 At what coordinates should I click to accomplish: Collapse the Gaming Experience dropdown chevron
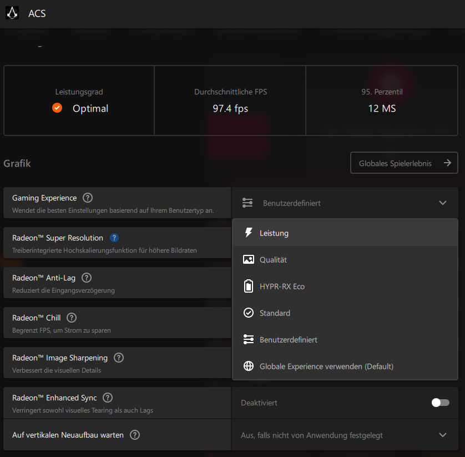coord(442,203)
